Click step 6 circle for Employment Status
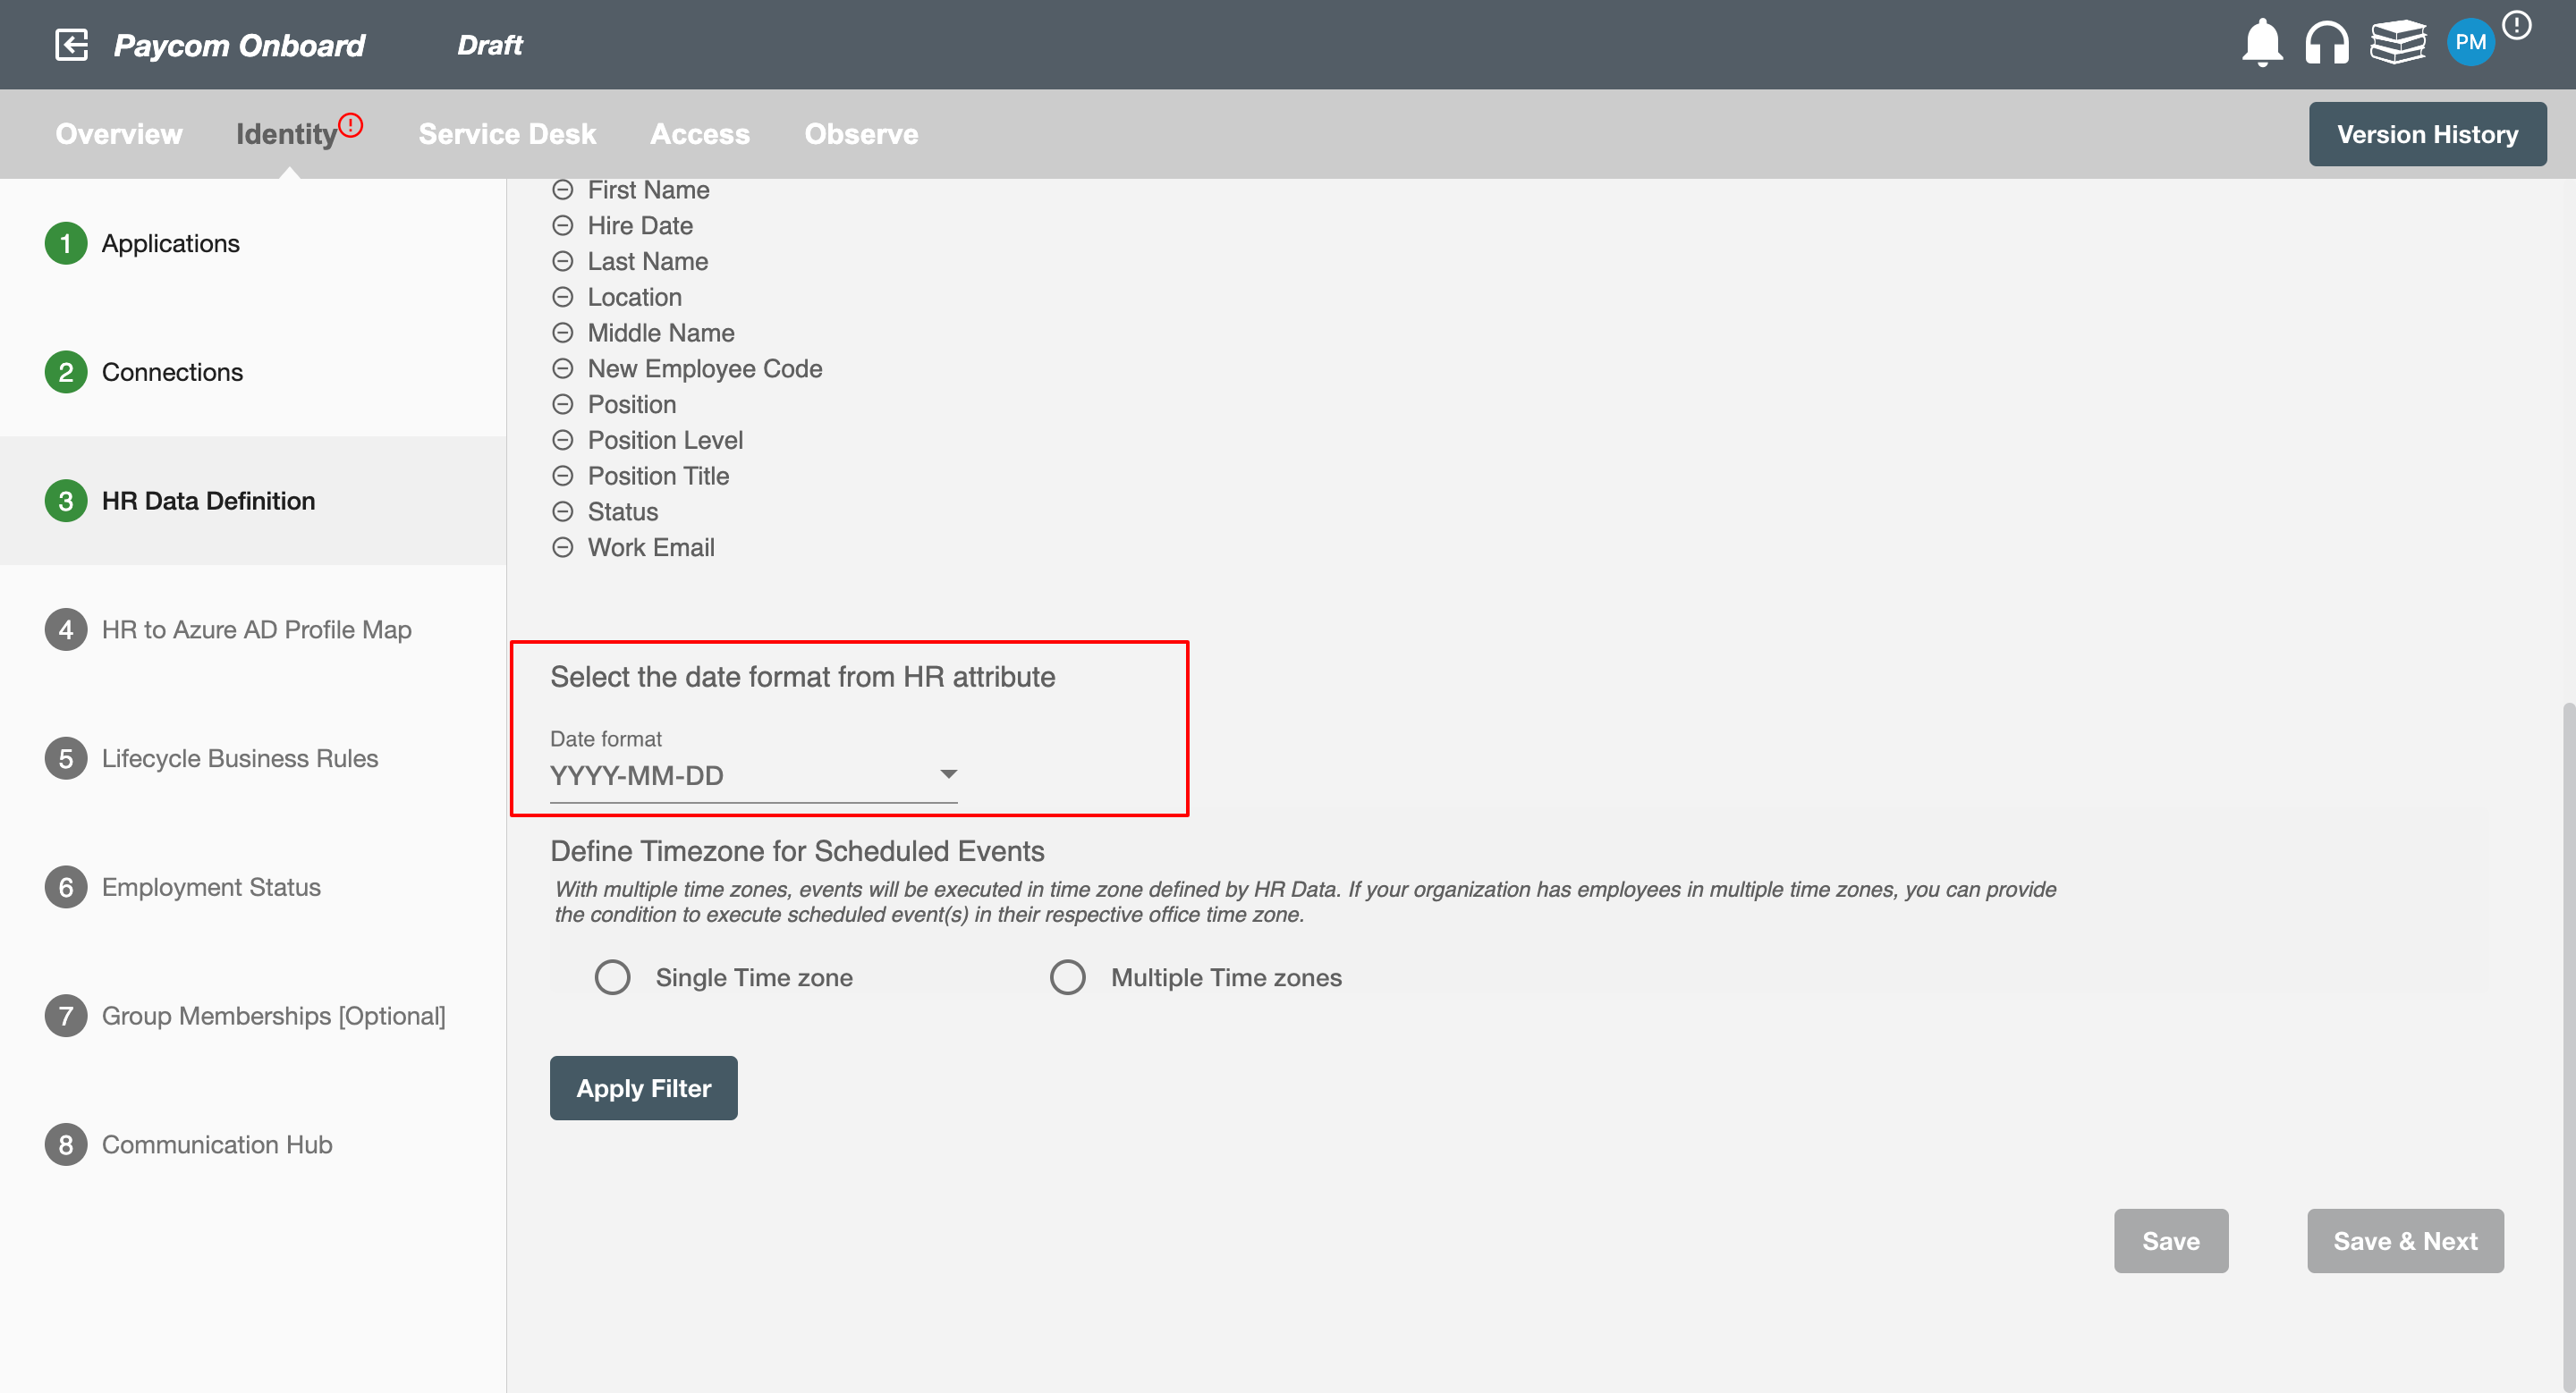 [x=66, y=889]
